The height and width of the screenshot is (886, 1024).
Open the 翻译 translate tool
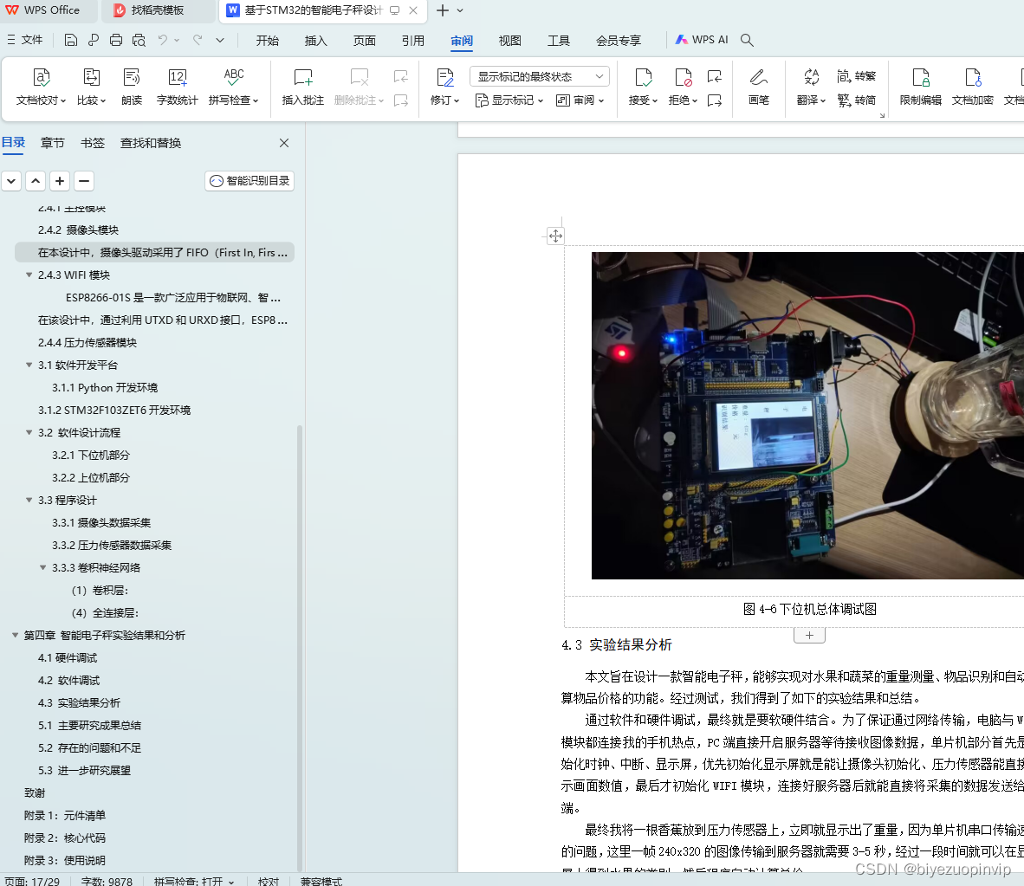pos(811,87)
